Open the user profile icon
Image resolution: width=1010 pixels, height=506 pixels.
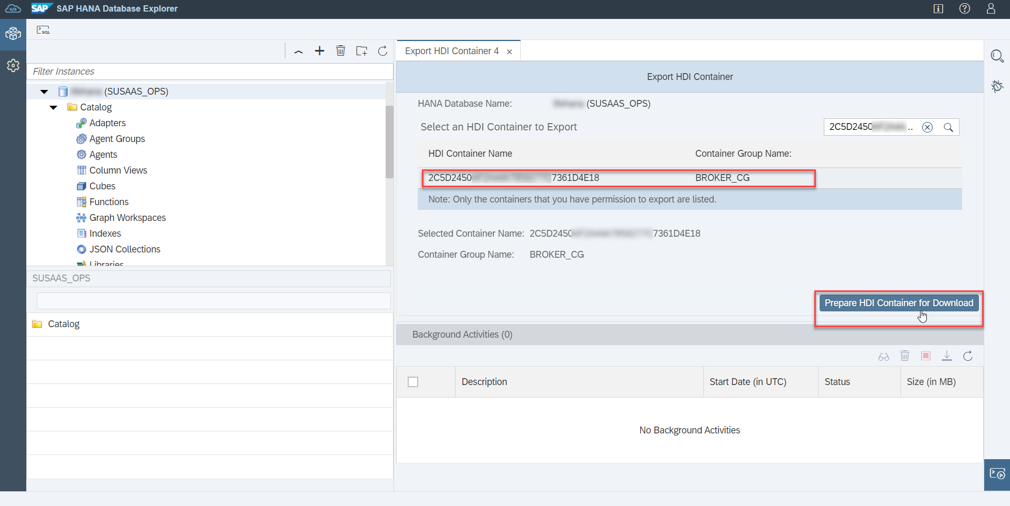991,8
